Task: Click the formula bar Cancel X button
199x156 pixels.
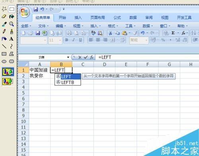Action: coord(80,57)
